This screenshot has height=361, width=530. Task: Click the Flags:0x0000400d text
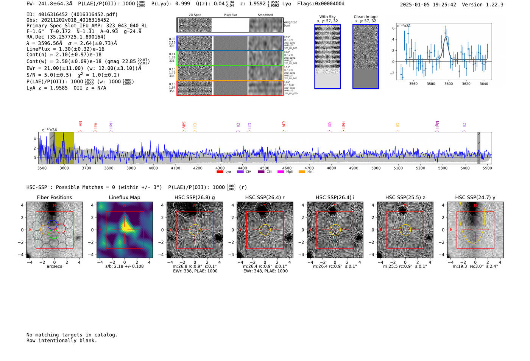(321, 4)
